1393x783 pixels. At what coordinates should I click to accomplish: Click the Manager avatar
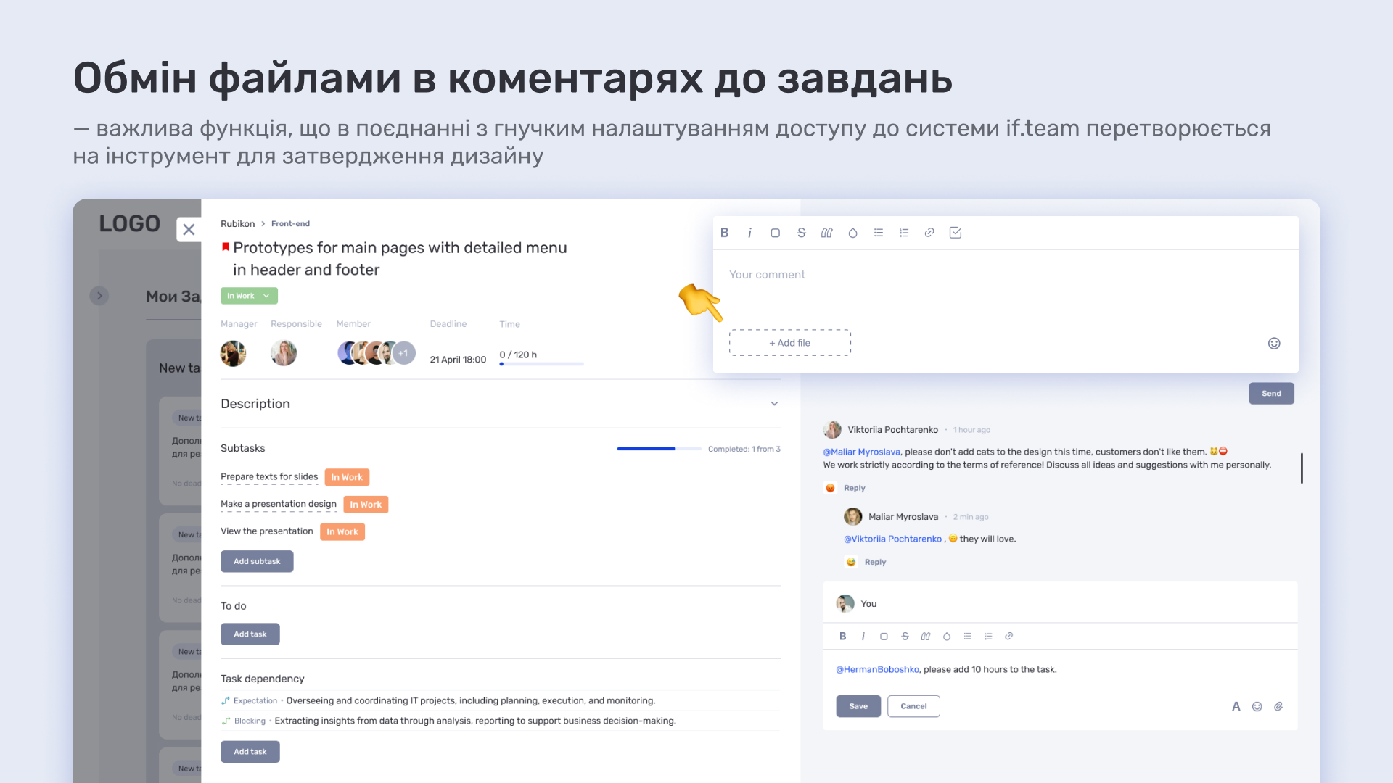(x=233, y=353)
